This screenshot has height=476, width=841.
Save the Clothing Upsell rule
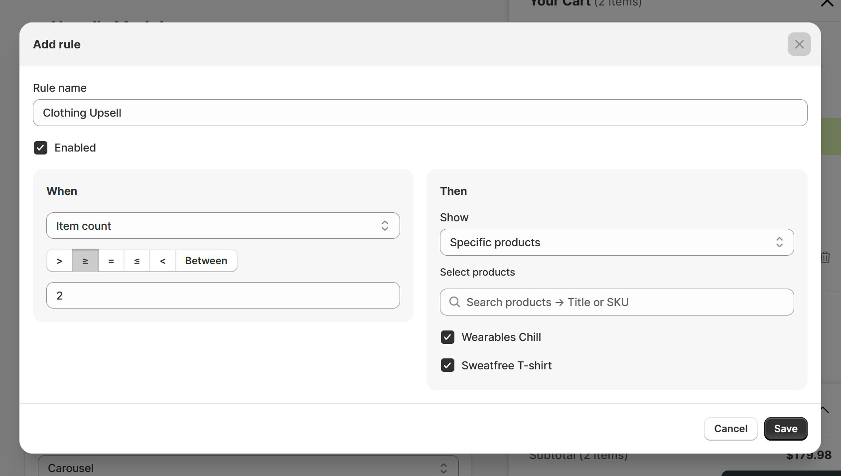point(786,429)
